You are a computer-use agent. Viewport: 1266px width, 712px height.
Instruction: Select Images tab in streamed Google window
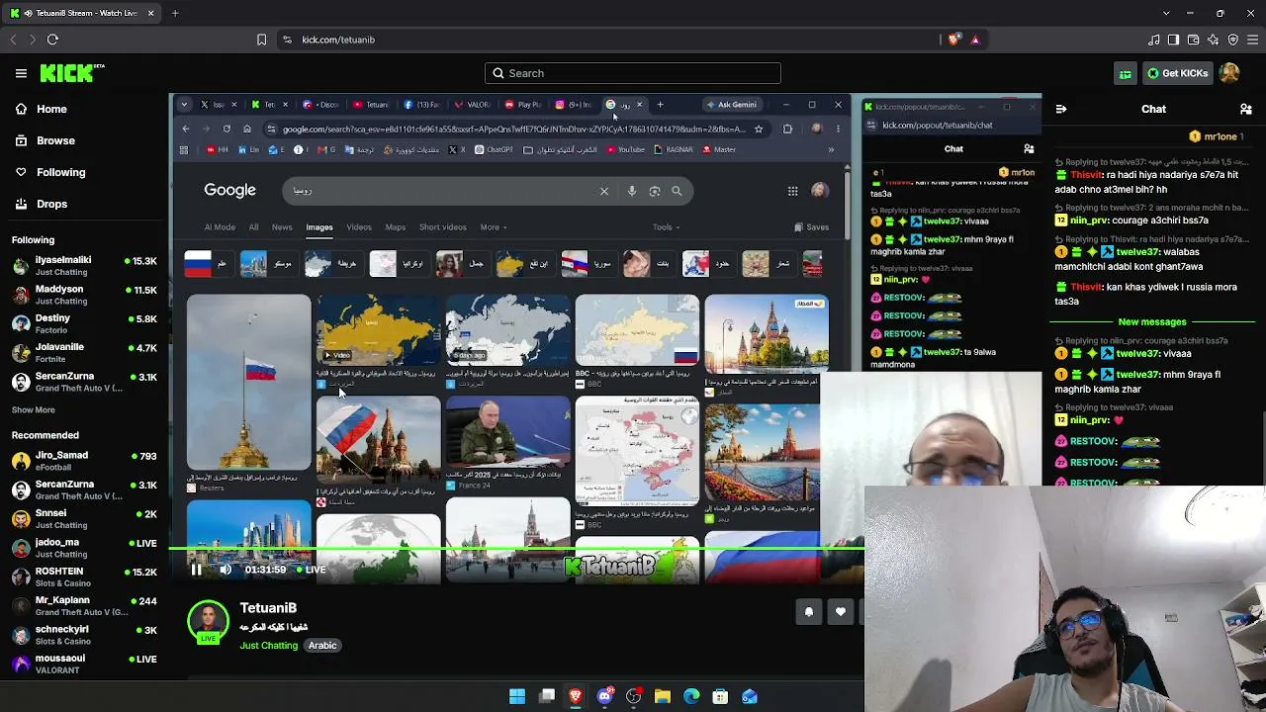[318, 227]
